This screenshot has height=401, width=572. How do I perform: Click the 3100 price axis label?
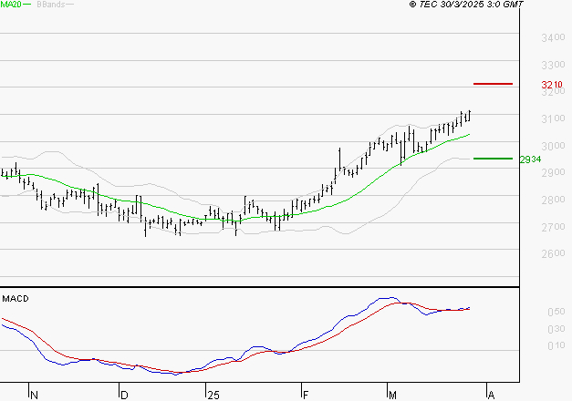tap(553, 118)
